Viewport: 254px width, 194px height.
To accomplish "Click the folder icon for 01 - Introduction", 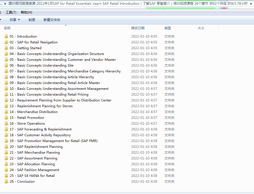I will pos(6,36).
